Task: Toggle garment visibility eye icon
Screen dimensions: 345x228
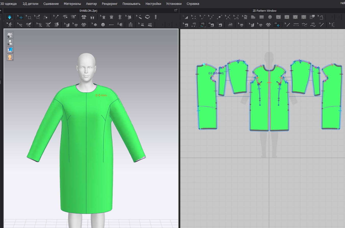Action: 10,35
